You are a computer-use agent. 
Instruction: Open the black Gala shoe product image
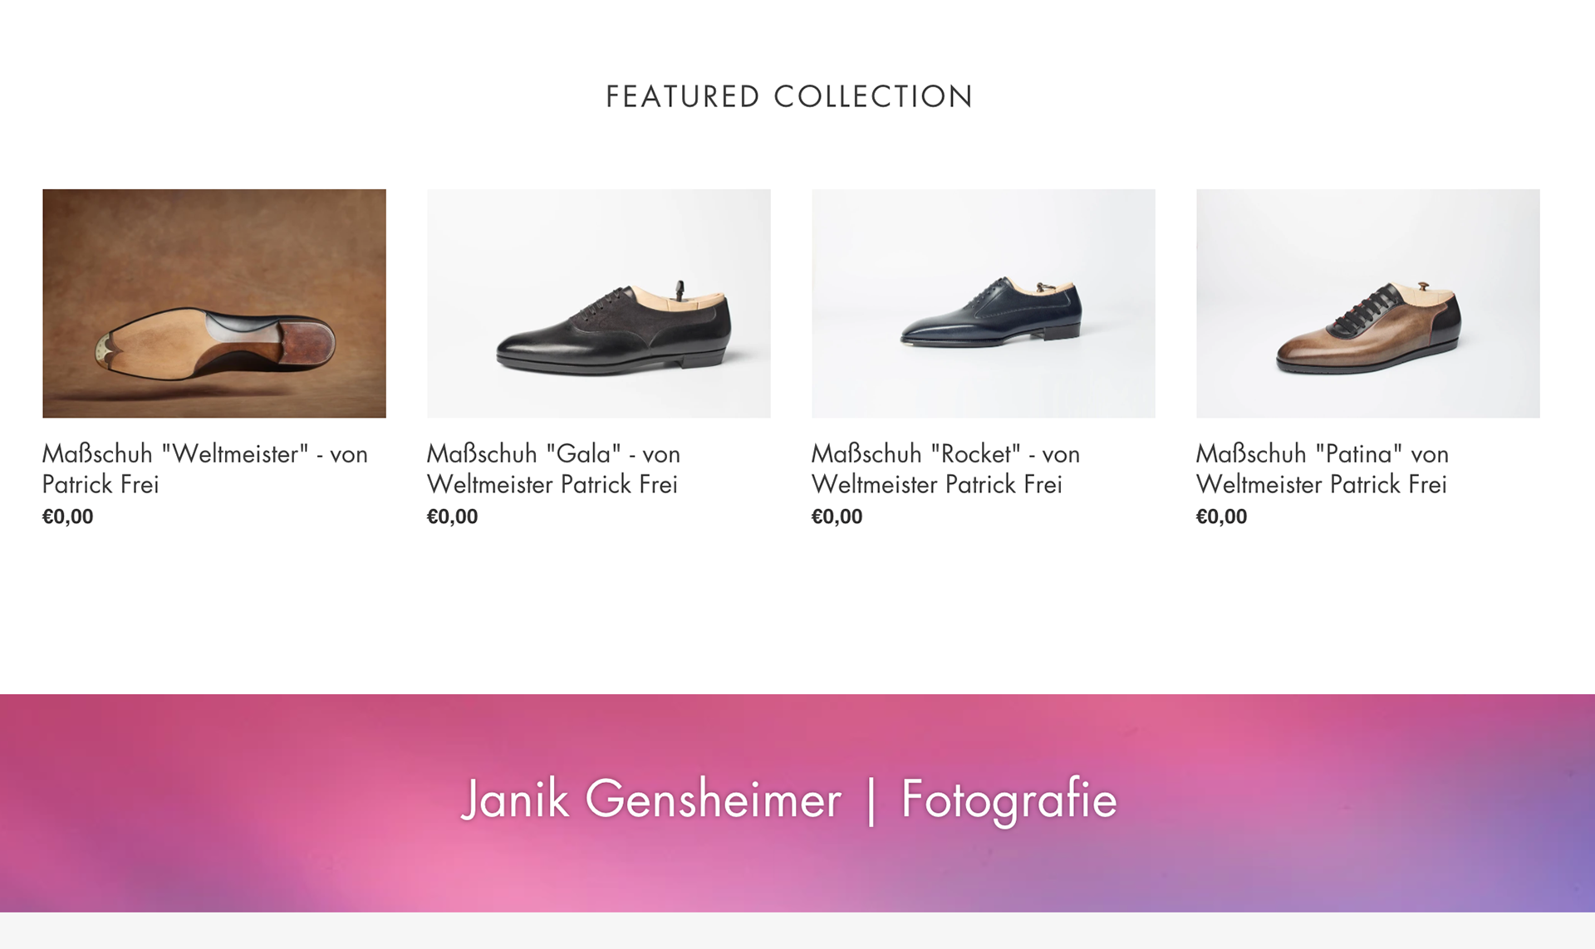599,303
